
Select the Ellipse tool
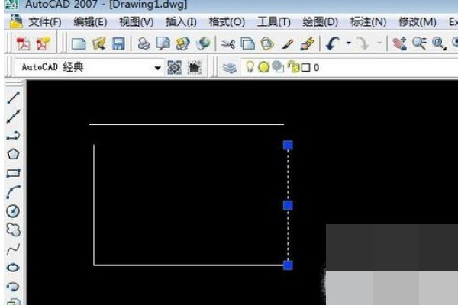point(14,268)
